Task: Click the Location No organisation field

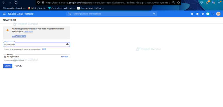Action: [36, 57]
